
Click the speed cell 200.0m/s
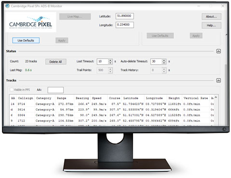[99, 121]
